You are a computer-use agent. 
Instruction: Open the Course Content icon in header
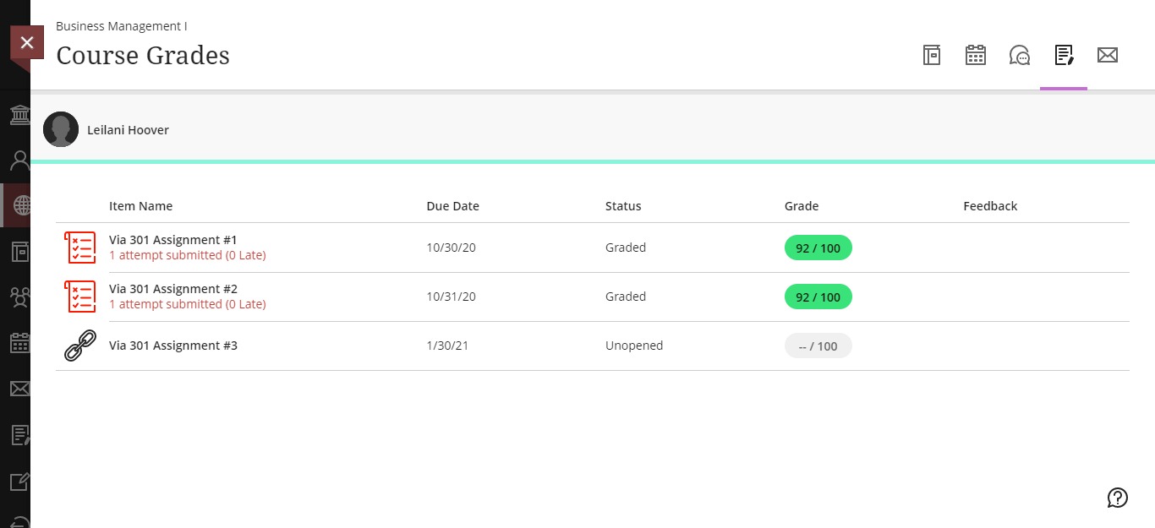932,56
